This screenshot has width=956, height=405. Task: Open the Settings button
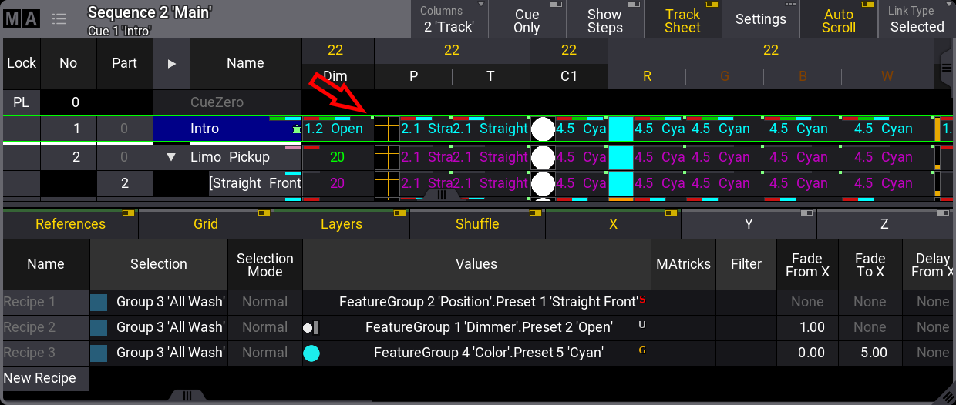[760, 20]
